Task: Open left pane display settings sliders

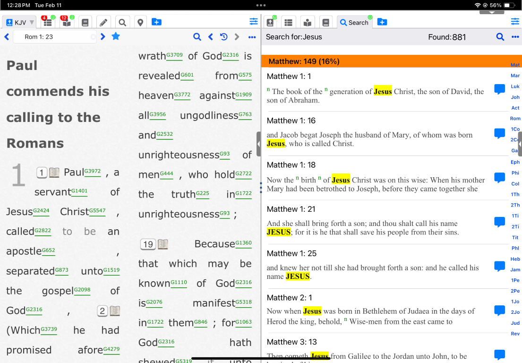Action: [x=254, y=22]
